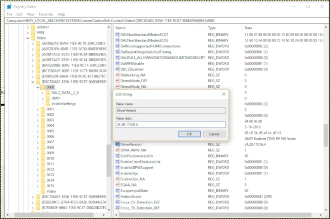This screenshot has width=330, height=219.
Task: Click the DriverVersion string value icon
Action: point(118,144)
